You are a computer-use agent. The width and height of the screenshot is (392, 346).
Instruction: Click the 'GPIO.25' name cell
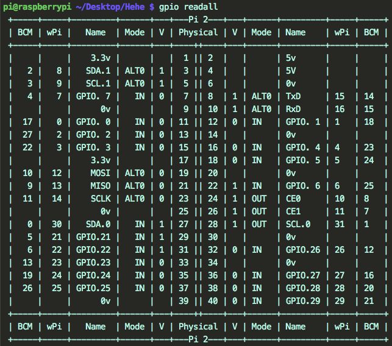(93, 288)
